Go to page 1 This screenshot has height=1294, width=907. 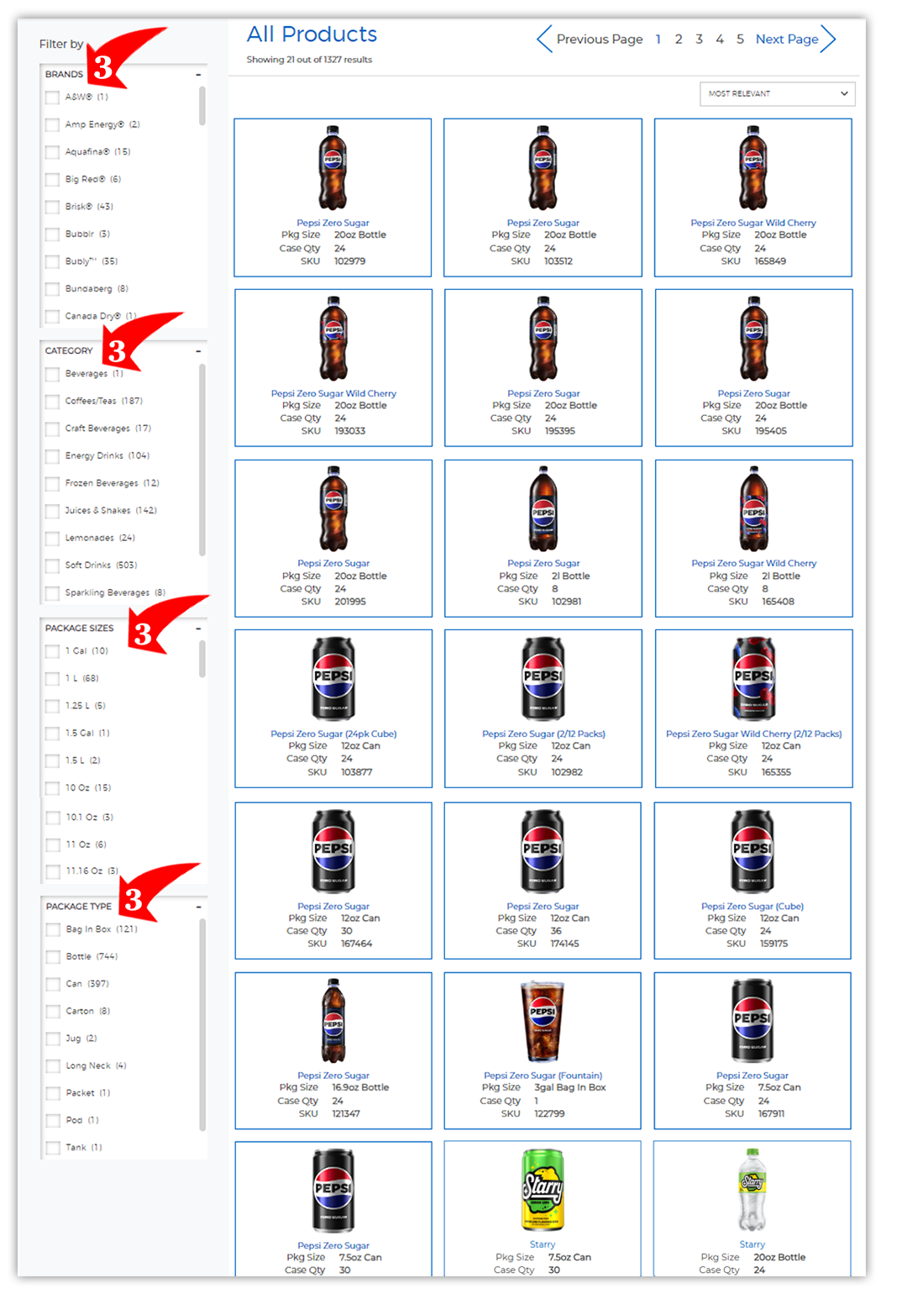(x=658, y=39)
